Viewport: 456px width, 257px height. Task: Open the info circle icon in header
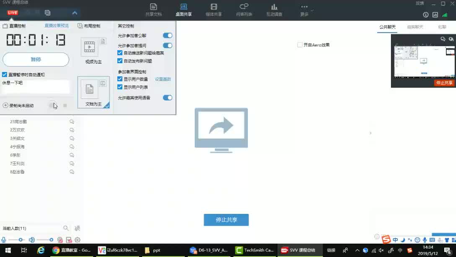[426, 15]
